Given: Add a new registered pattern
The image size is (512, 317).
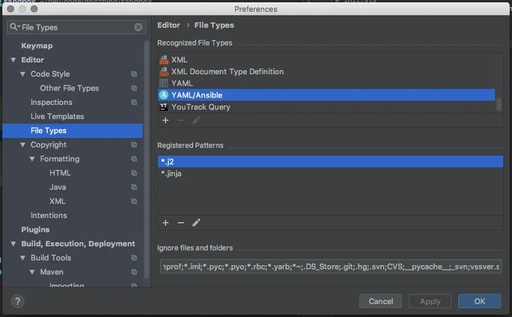Looking at the screenshot, I should coord(166,223).
